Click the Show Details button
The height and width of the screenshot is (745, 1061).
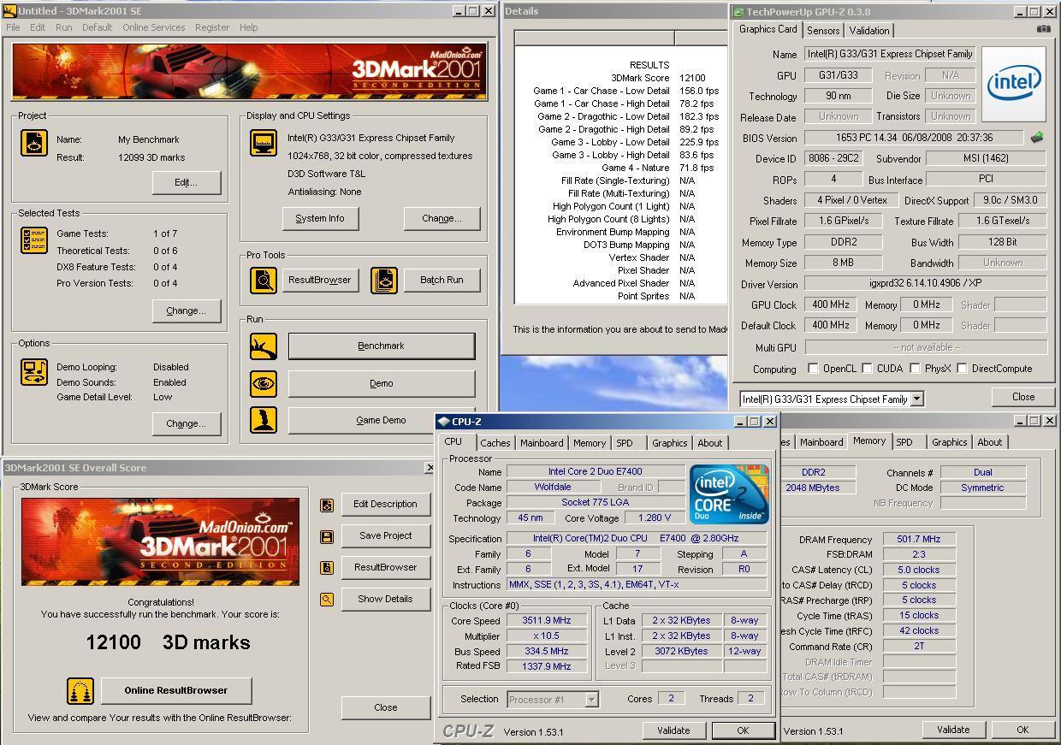pos(385,600)
